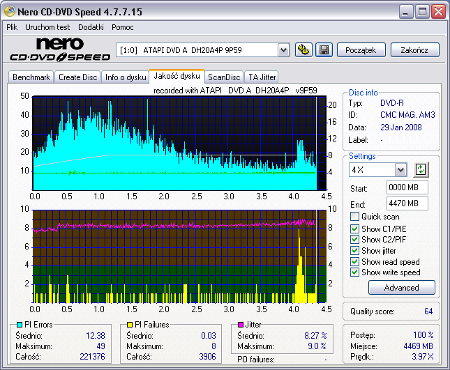Click the Postęp 100 % value

(423, 334)
